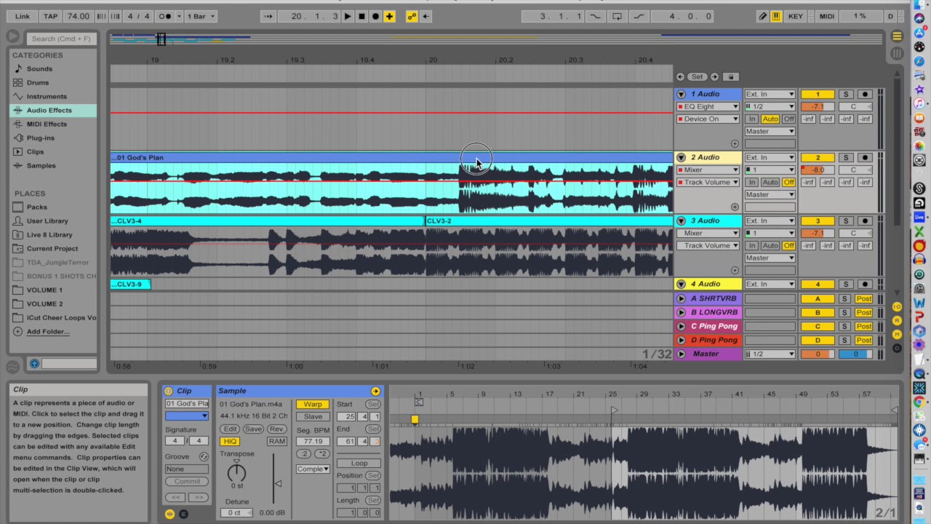Set 2 Audio monitor to Auto
This screenshot has width=931, height=524.
770,182
